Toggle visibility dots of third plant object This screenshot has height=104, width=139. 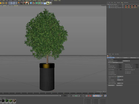[124, 8]
